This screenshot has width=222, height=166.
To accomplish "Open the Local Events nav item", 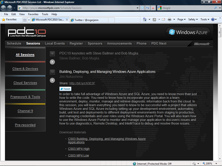I will [x=55, y=44].
